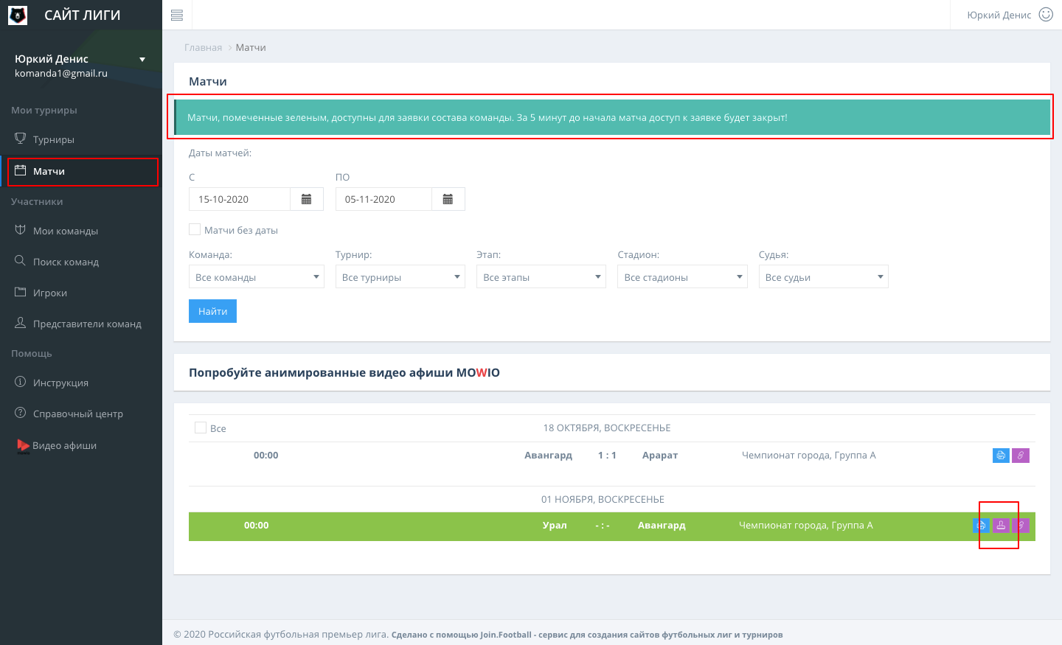Click Авангард team in 01 November match
The image size is (1062, 645).
coord(662,526)
